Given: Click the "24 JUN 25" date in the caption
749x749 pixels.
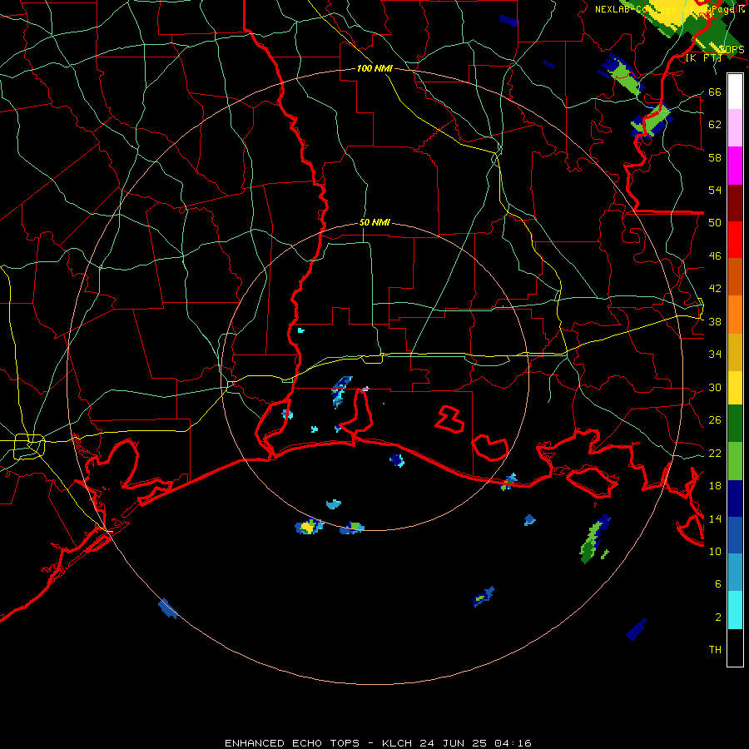Looking at the screenshot, I should [454, 743].
